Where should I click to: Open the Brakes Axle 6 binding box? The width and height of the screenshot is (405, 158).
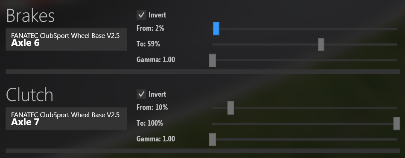tap(66, 39)
